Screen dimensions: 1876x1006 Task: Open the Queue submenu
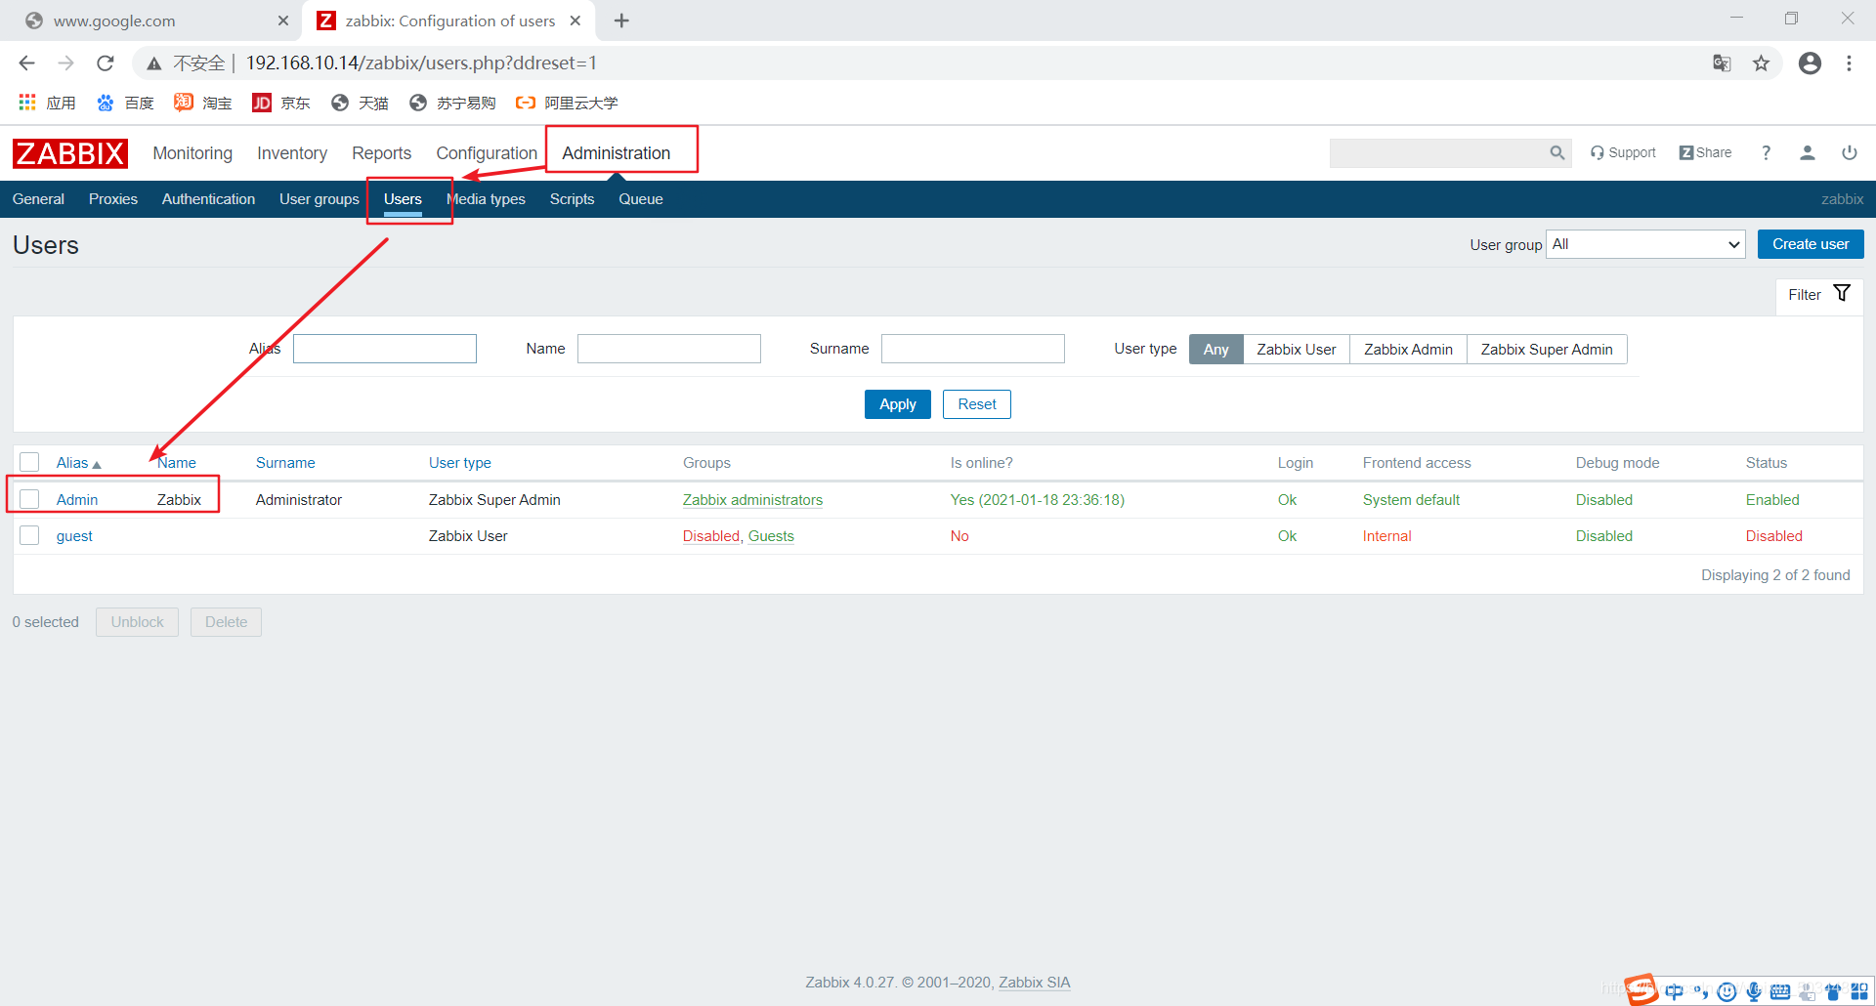click(x=641, y=199)
